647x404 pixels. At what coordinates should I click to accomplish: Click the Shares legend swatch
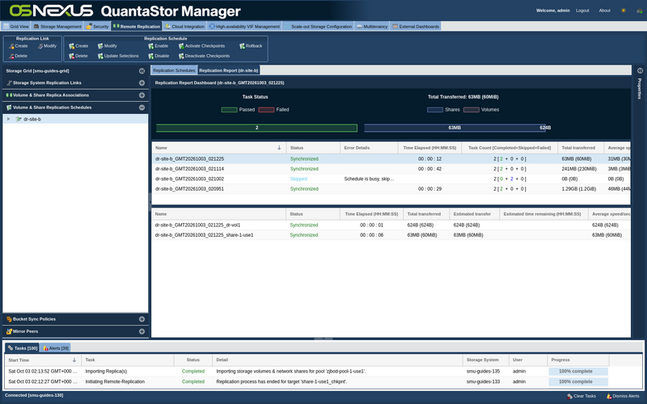[435, 110]
